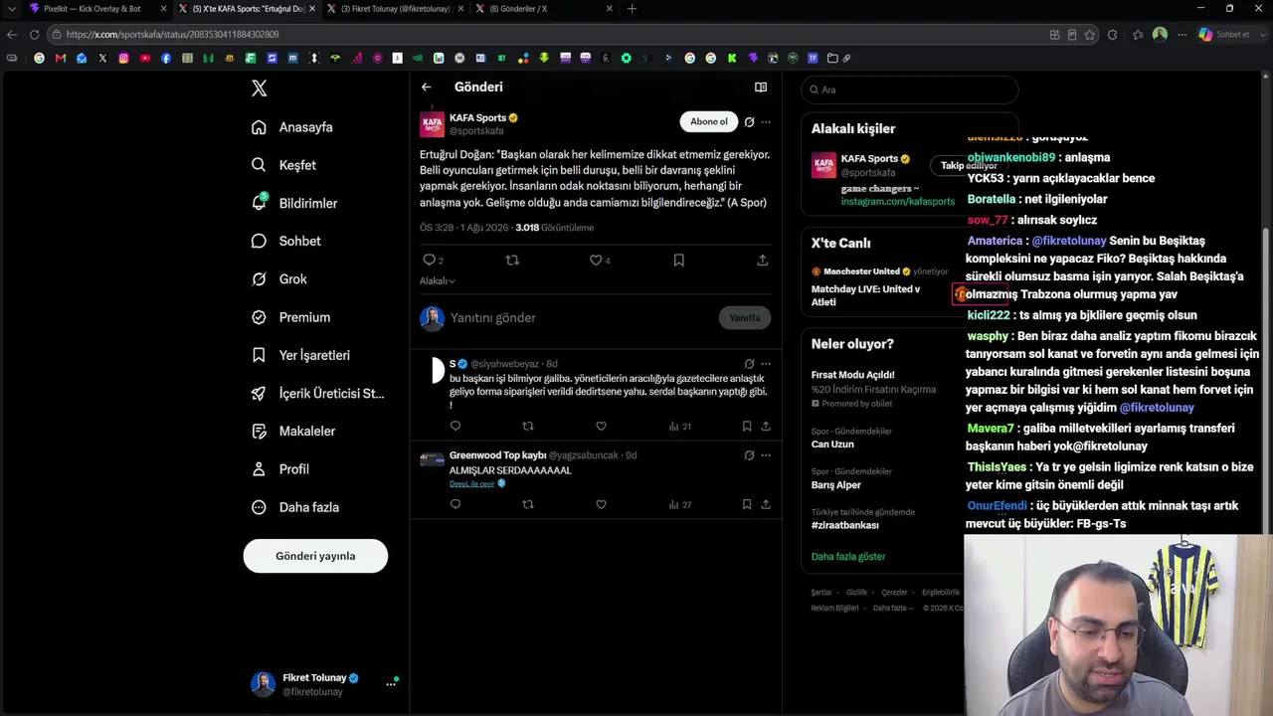1273x716 pixels.
Task: Open Daha fazla göster link
Action: [848, 557]
